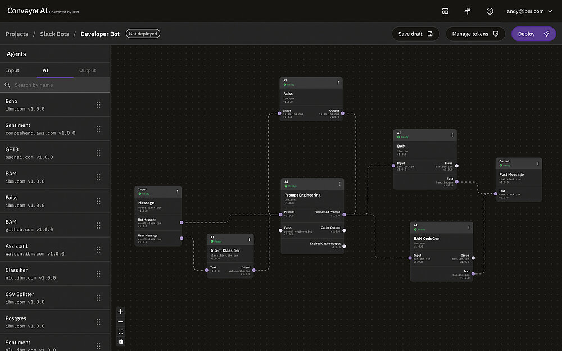Go to the Slack Bots breadcrumb
Screen dimensions: 562x351
click(x=55, y=34)
